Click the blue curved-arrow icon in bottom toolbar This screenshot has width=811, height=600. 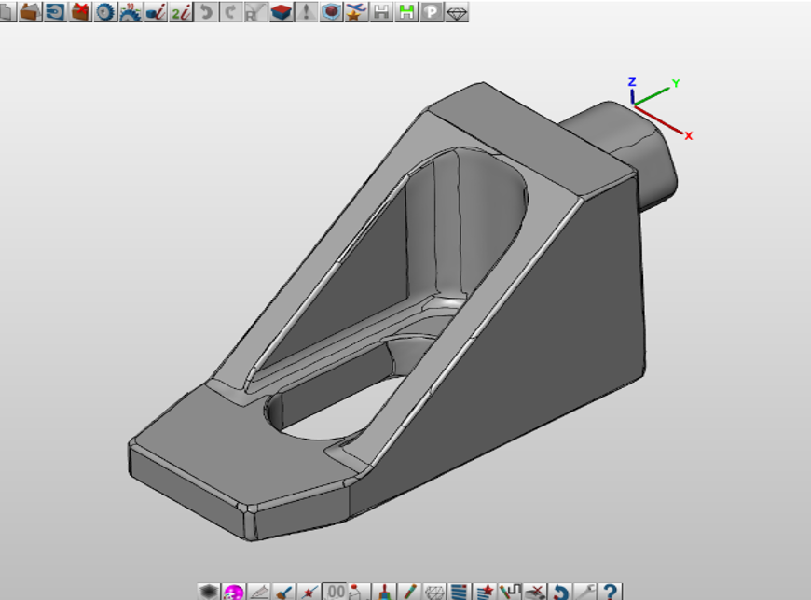pyautogui.click(x=560, y=591)
